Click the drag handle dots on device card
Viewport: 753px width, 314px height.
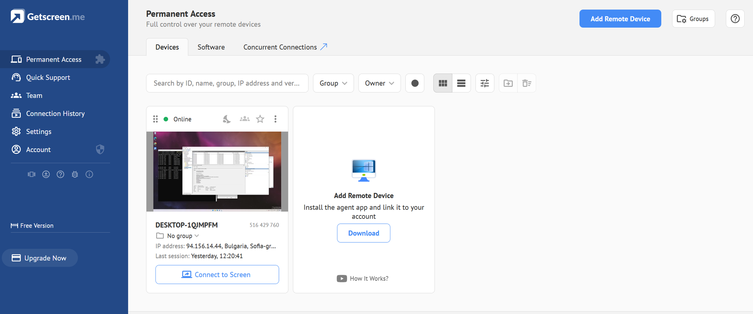click(x=155, y=119)
